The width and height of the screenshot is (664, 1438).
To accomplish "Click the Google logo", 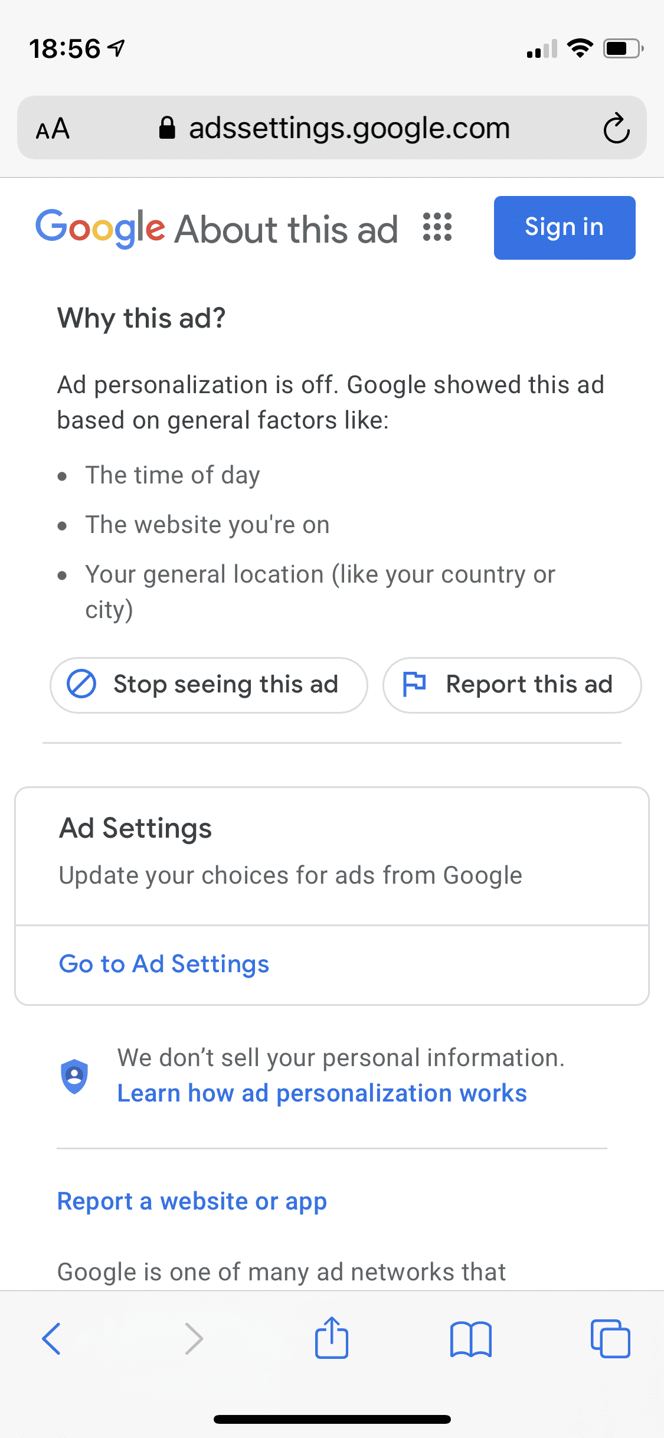I will point(100,228).
